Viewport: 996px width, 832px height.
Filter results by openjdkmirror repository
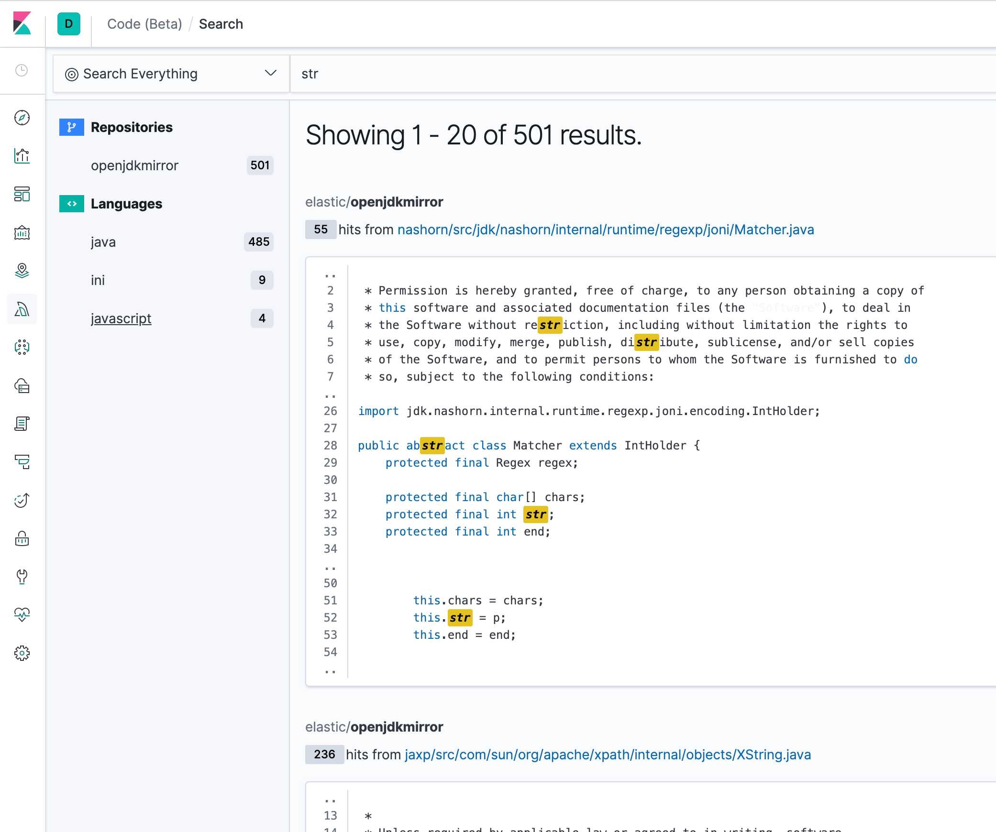(x=134, y=165)
